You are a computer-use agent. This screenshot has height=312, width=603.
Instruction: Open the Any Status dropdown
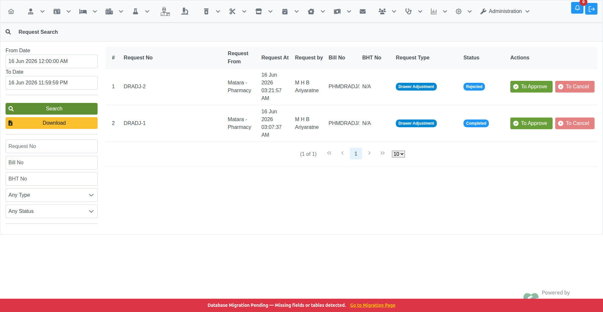pos(51,211)
